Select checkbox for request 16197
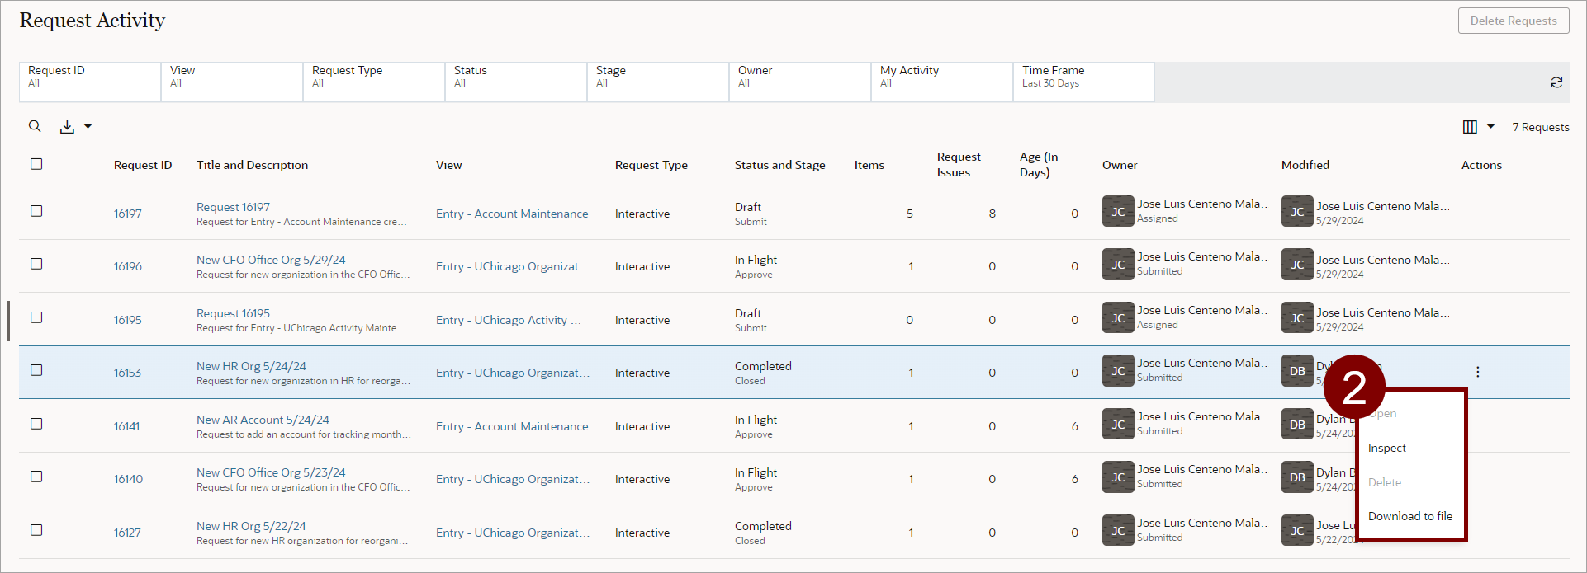Viewport: 1587px width, 573px height. coord(36,211)
